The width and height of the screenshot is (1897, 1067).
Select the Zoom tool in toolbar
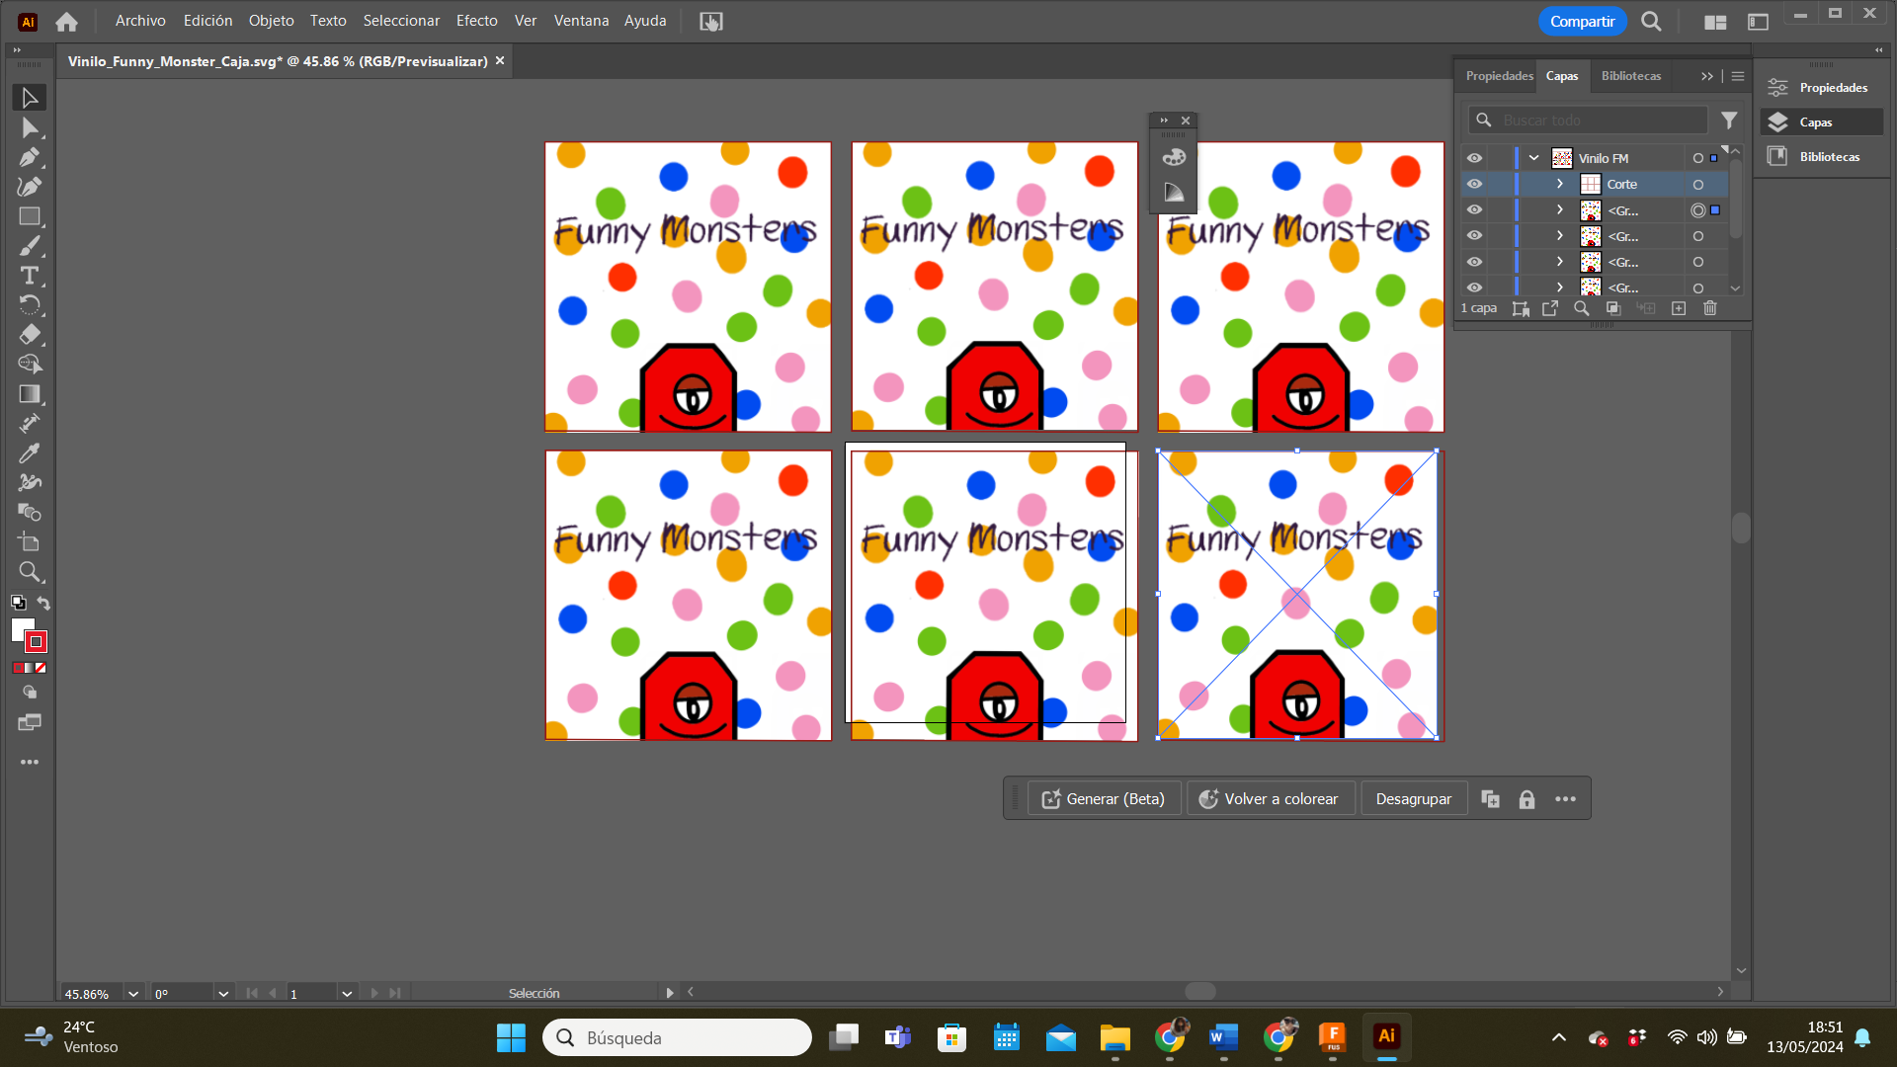click(30, 572)
